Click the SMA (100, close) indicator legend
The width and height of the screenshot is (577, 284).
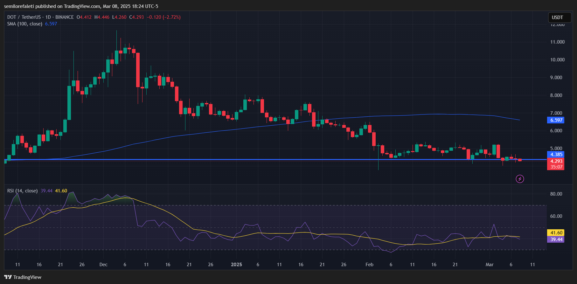point(25,24)
